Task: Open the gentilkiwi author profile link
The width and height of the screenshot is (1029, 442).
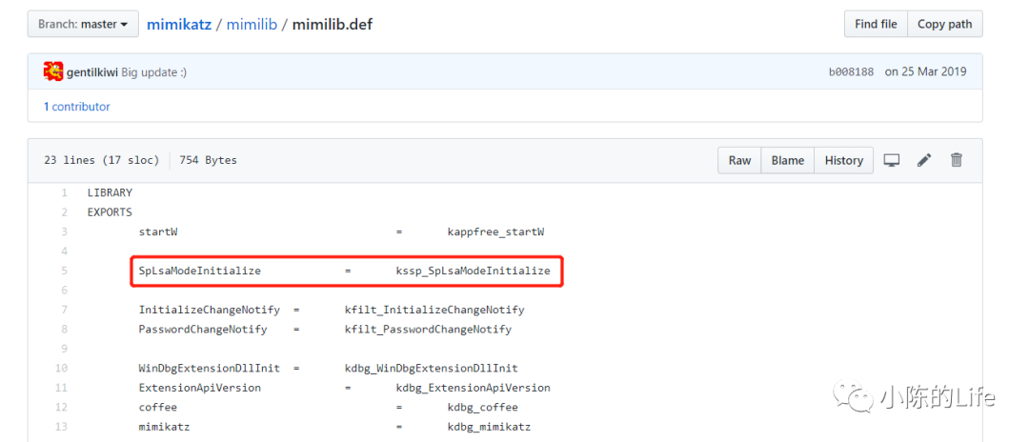Action: tap(92, 72)
